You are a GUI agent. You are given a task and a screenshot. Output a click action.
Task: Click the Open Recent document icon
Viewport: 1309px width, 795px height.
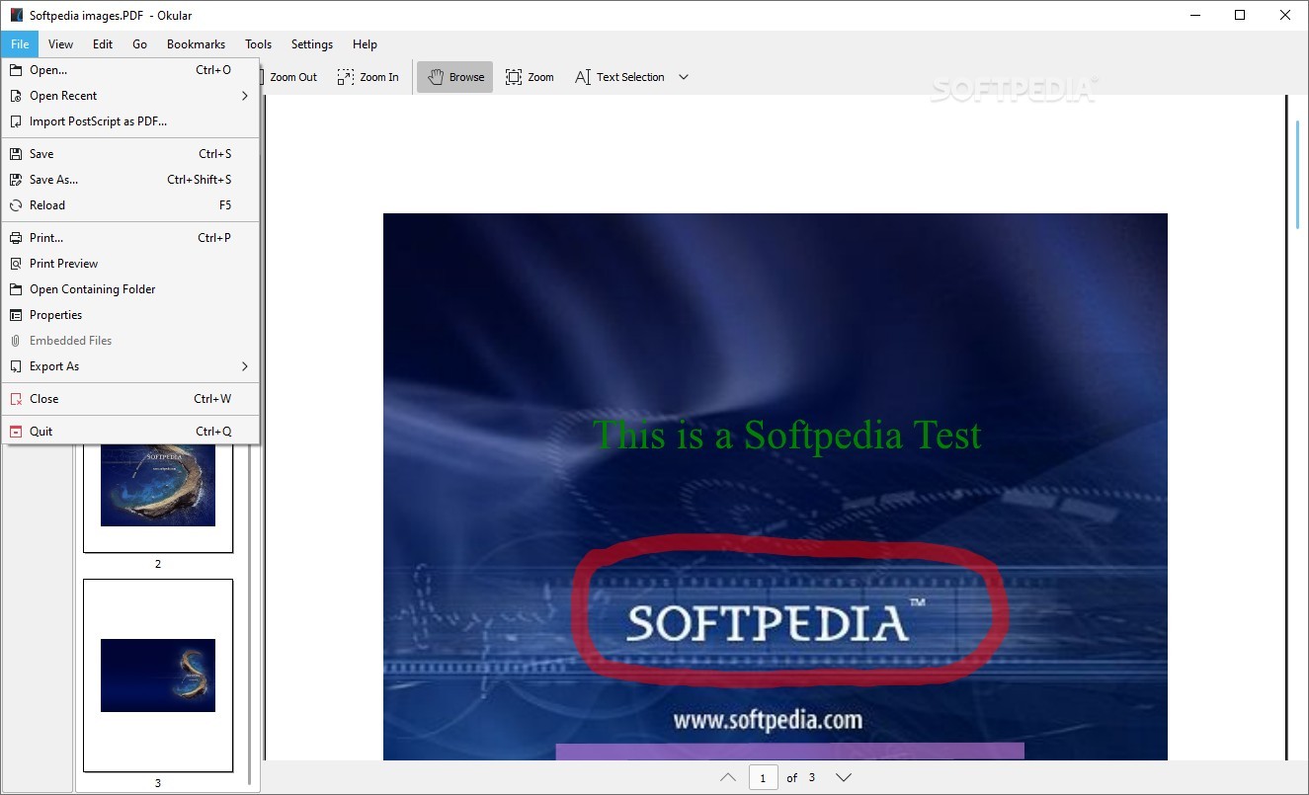coord(15,96)
